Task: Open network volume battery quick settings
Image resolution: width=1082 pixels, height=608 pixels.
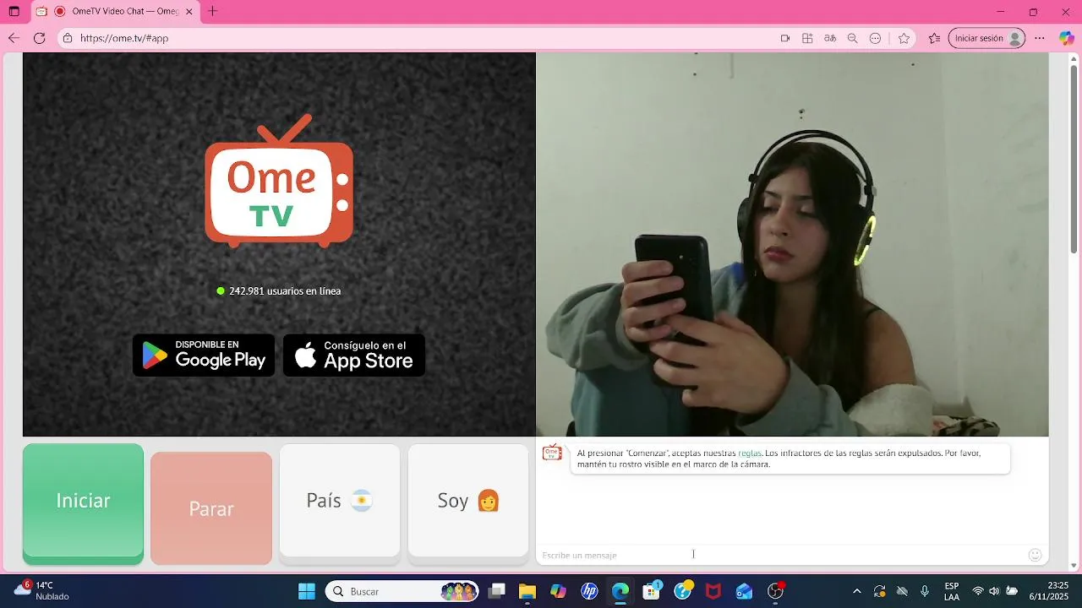Action: 994,591
